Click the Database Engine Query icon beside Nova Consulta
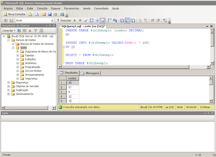This screenshot has width=216, height=157. (x=30, y=14)
